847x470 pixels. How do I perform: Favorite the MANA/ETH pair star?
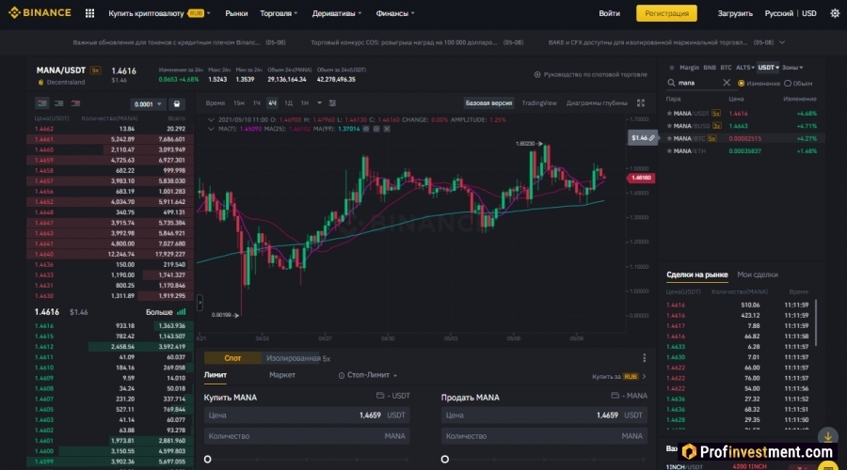[669, 151]
